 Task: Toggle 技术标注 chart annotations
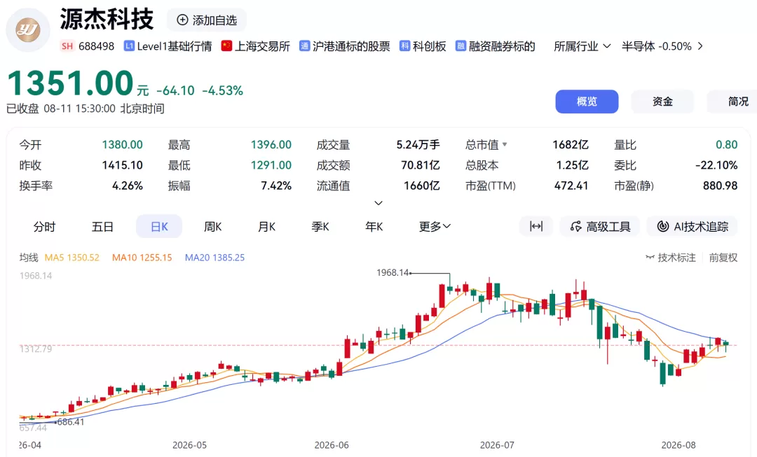tap(671, 258)
